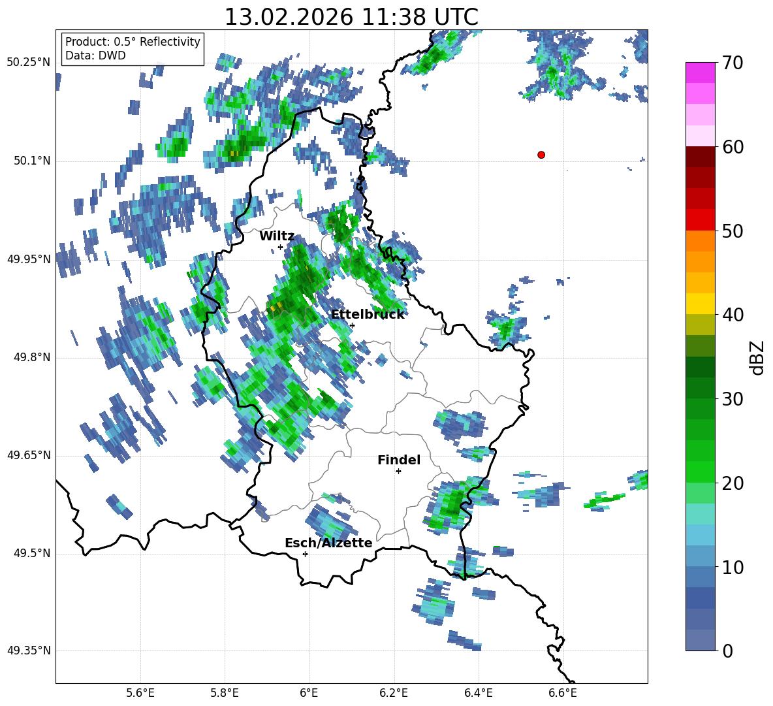Click the 5.8°E longitude label
Screen dimensions: 773x706
pyautogui.click(x=225, y=693)
